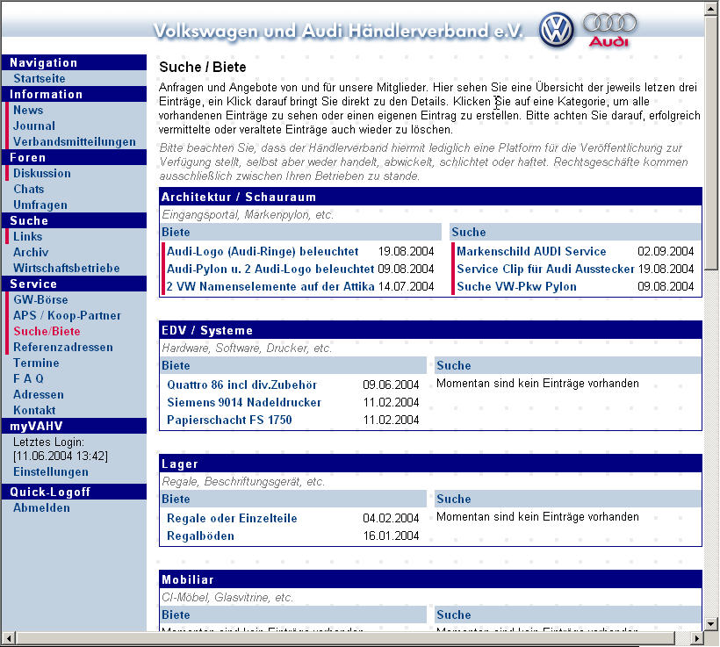Open the Regalböden entry
The height and width of the screenshot is (647, 720).
click(201, 536)
